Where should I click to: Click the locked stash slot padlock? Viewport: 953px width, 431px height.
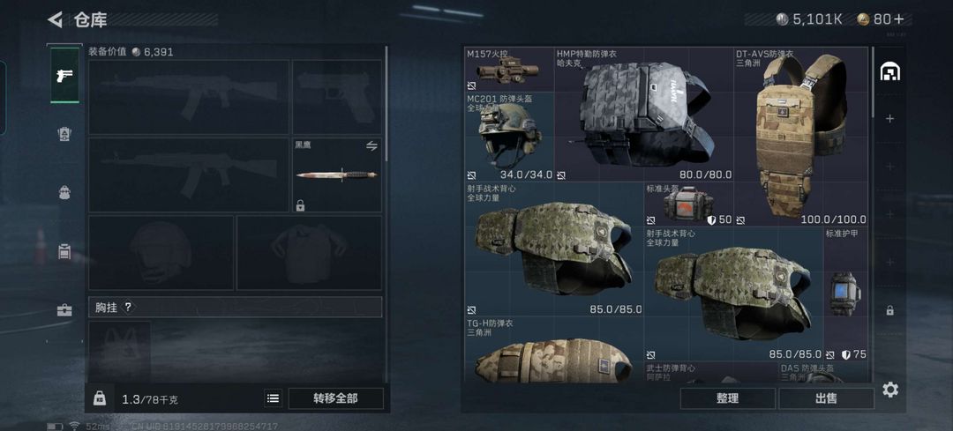click(x=889, y=310)
